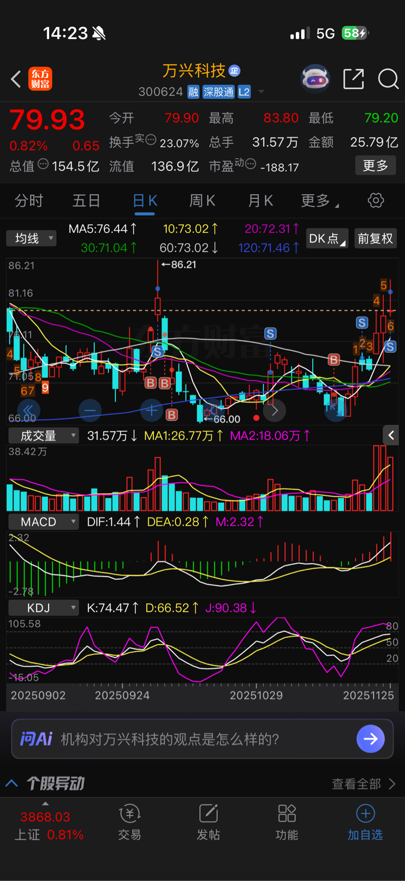The image size is (405, 881).
Task: Expand the side panel arrow by volume
Action: point(391,435)
